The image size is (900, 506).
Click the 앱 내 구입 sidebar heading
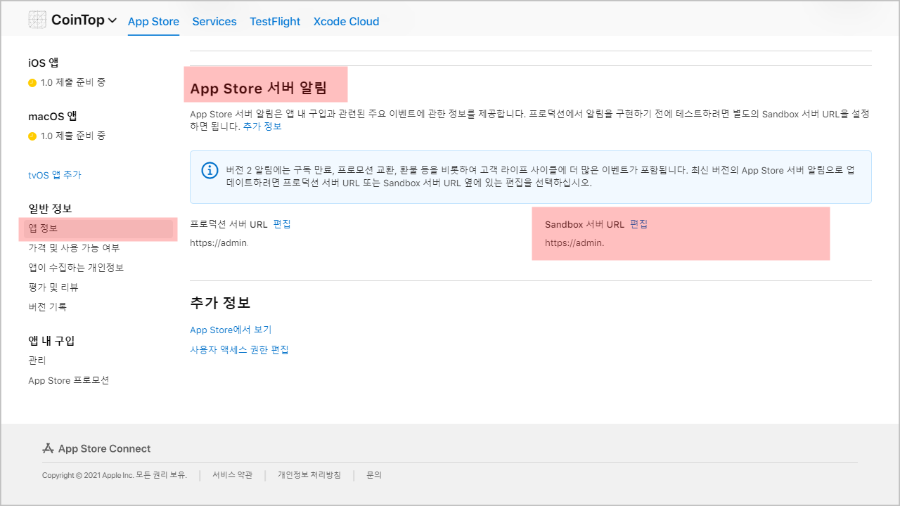pos(51,341)
